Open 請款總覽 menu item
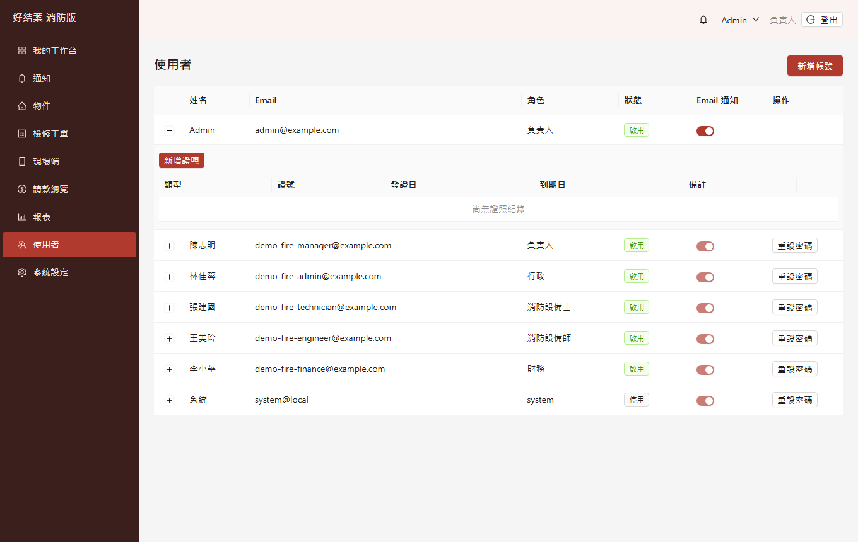The width and height of the screenshot is (858, 542). tap(69, 189)
